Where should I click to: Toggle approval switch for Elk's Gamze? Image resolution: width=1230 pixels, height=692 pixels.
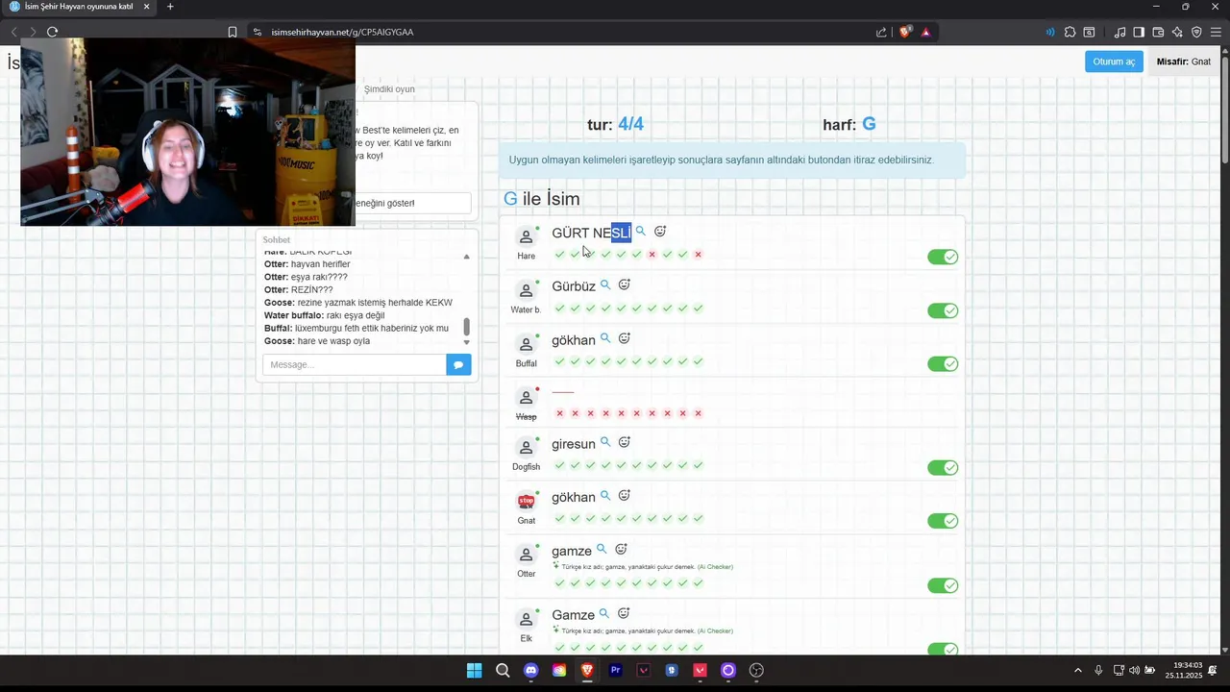click(x=943, y=650)
